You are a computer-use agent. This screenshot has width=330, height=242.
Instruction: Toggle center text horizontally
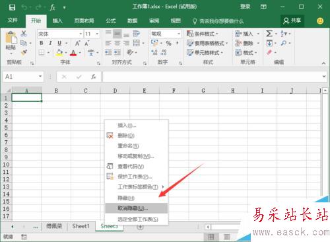point(117,43)
